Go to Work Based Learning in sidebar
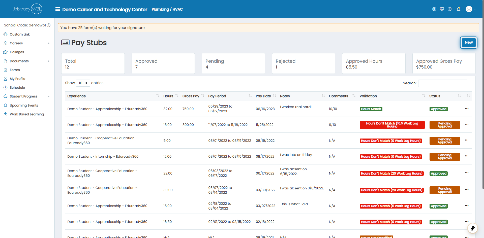The image size is (484, 238). pyautogui.click(x=27, y=114)
